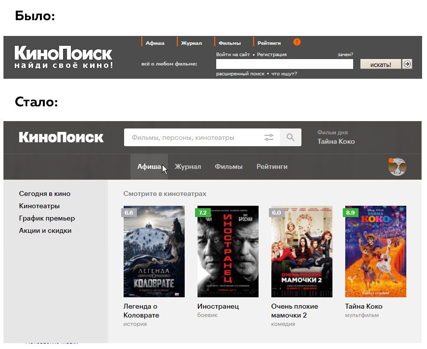427x349 pixels.
Task: Select Фильмы tab in new navigation bar
Action: click(x=229, y=166)
